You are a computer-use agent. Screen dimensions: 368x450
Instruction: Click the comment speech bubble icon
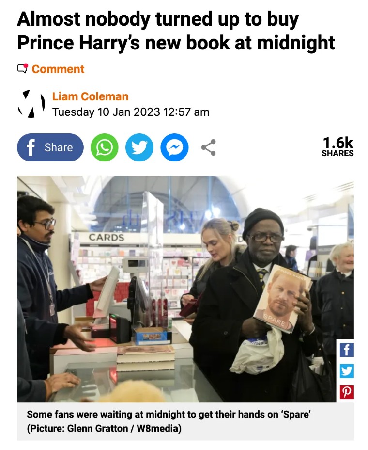coord(23,68)
